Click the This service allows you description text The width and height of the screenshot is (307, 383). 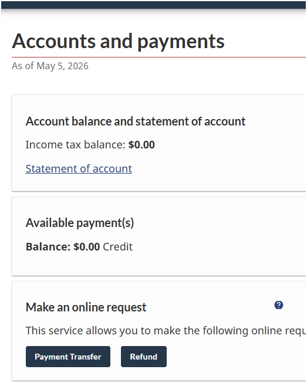166,330
